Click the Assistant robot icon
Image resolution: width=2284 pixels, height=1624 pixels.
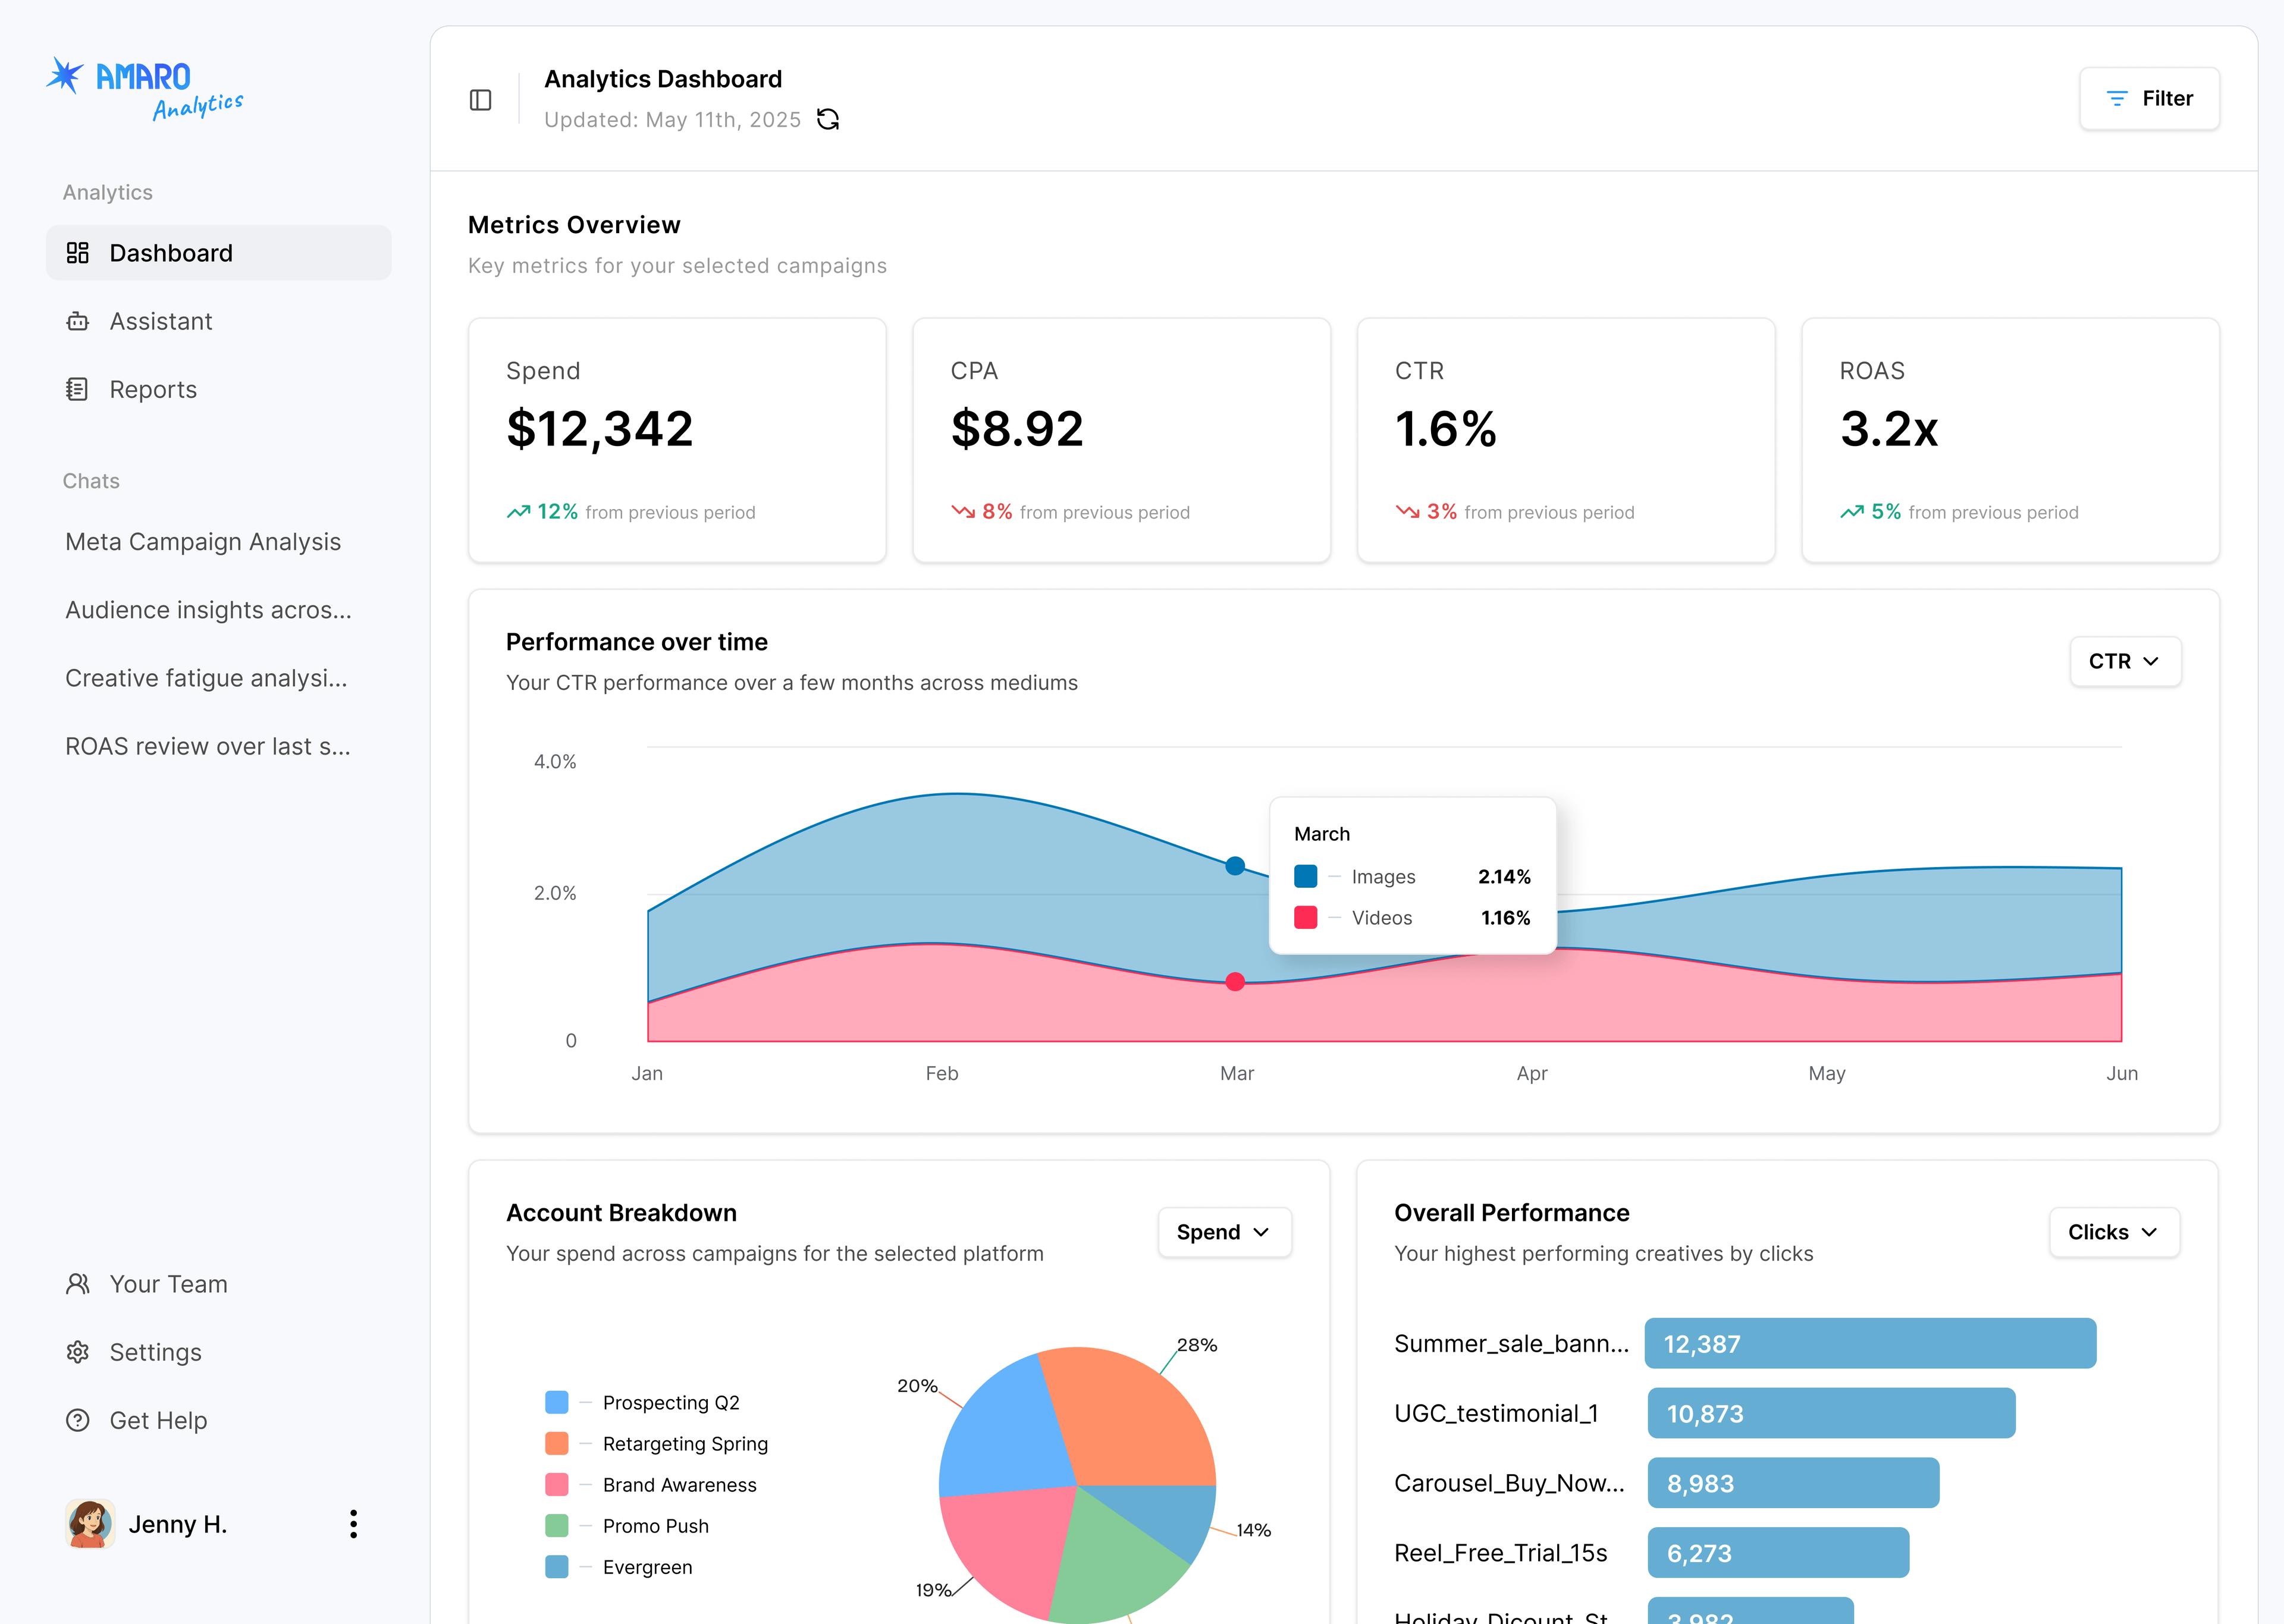(x=78, y=321)
